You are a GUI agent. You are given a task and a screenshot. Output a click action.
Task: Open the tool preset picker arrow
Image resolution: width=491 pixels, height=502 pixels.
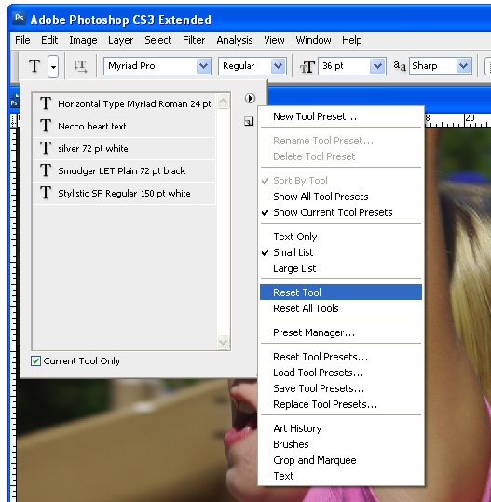click(53, 66)
